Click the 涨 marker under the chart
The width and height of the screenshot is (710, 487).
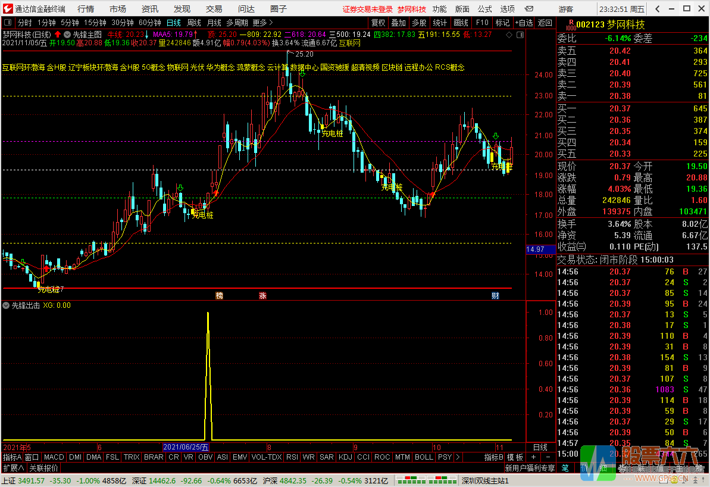tap(262, 296)
